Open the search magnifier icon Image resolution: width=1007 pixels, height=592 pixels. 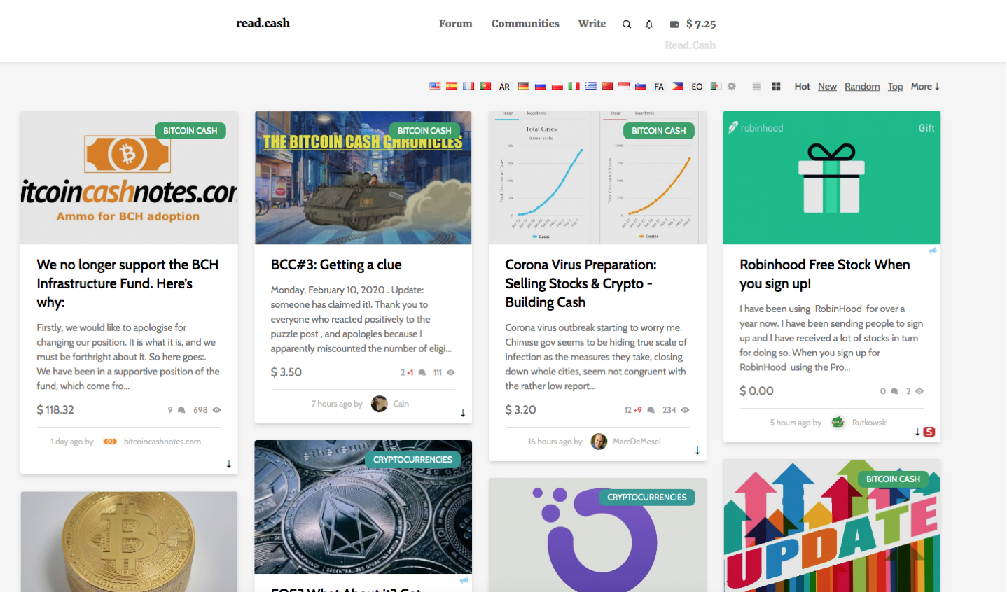[x=627, y=24]
